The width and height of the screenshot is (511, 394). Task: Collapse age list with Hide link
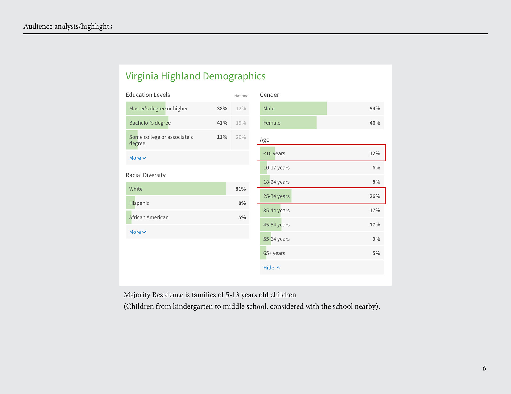tap(271, 268)
